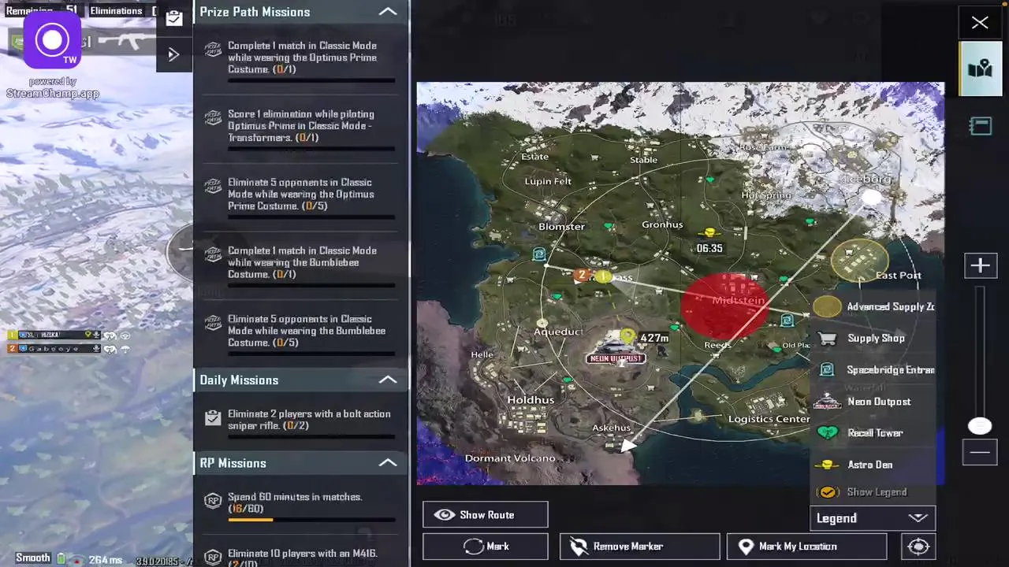Close the map with the X button
Image resolution: width=1009 pixels, height=567 pixels.
tap(980, 23)
